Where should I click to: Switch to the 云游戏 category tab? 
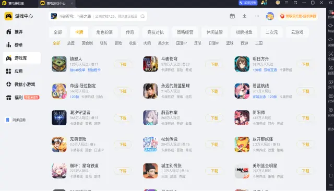pyautogui.click(x=297, y=32)
